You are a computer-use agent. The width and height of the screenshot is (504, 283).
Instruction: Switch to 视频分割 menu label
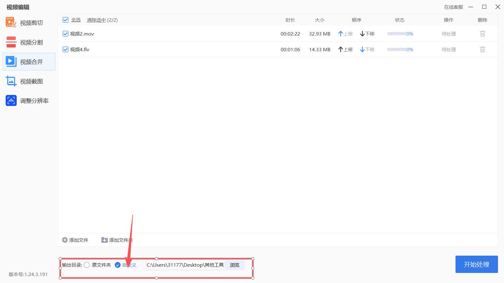(x=31, y=42)
